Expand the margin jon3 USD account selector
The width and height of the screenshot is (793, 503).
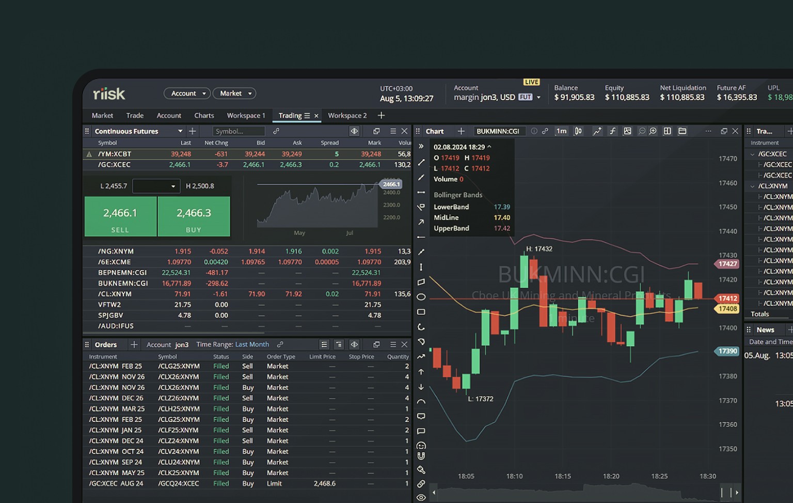(x=538, y=97)
